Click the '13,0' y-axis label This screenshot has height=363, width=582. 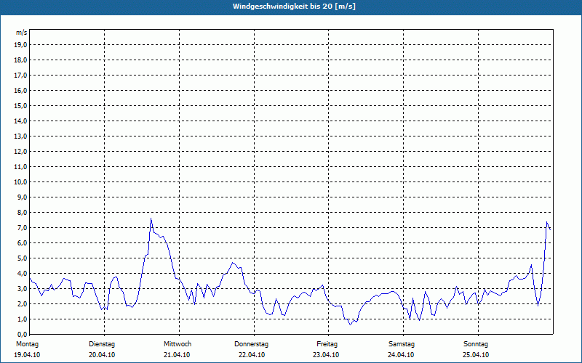(21, 136)
